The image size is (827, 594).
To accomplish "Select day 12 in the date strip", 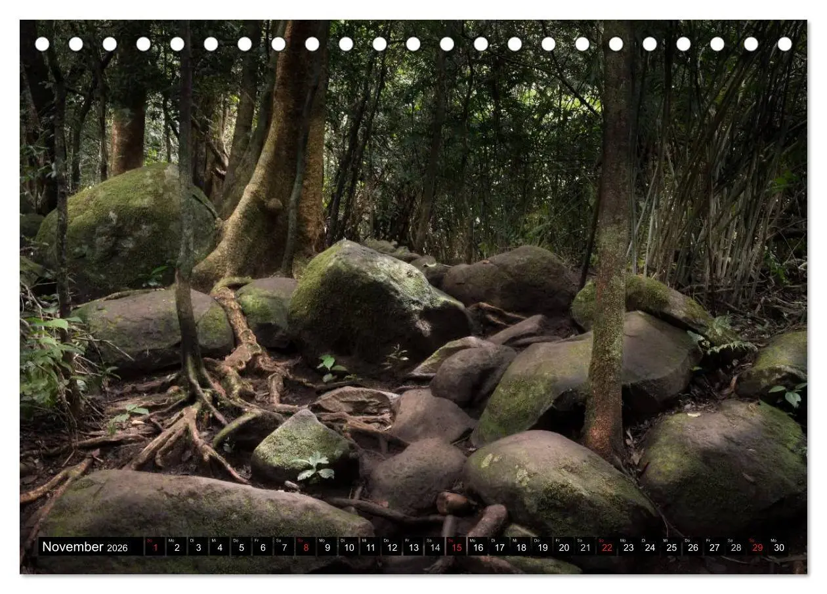I will coord(392,547).
